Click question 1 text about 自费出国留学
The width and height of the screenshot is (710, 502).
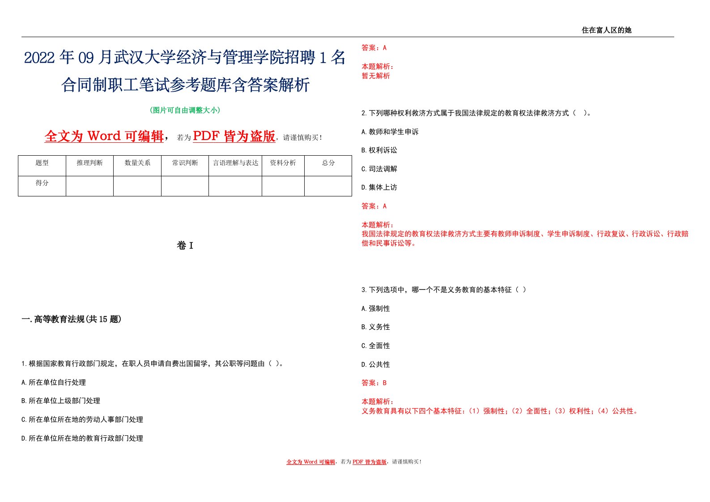click(x=153, y=364)
